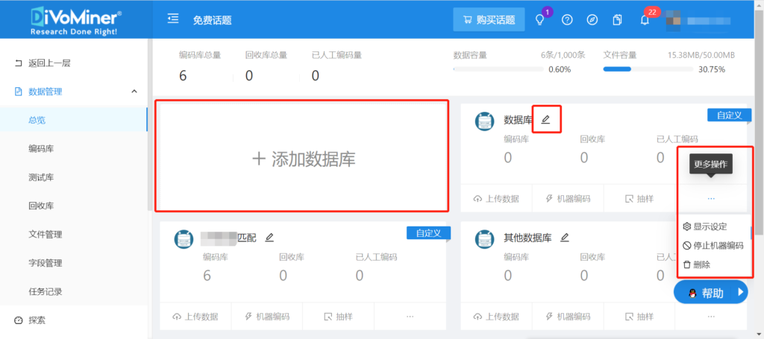
Task: Expand the 帮助 button arrow
Action: [741, 293]
